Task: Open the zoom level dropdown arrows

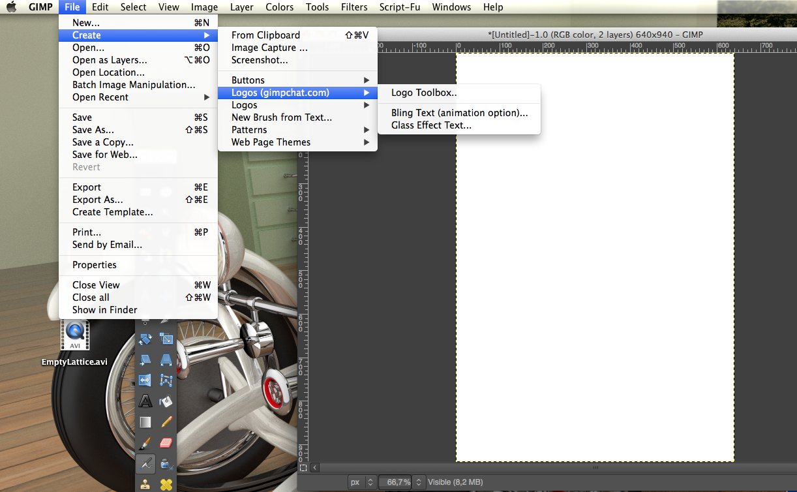Action: point(419,482)
